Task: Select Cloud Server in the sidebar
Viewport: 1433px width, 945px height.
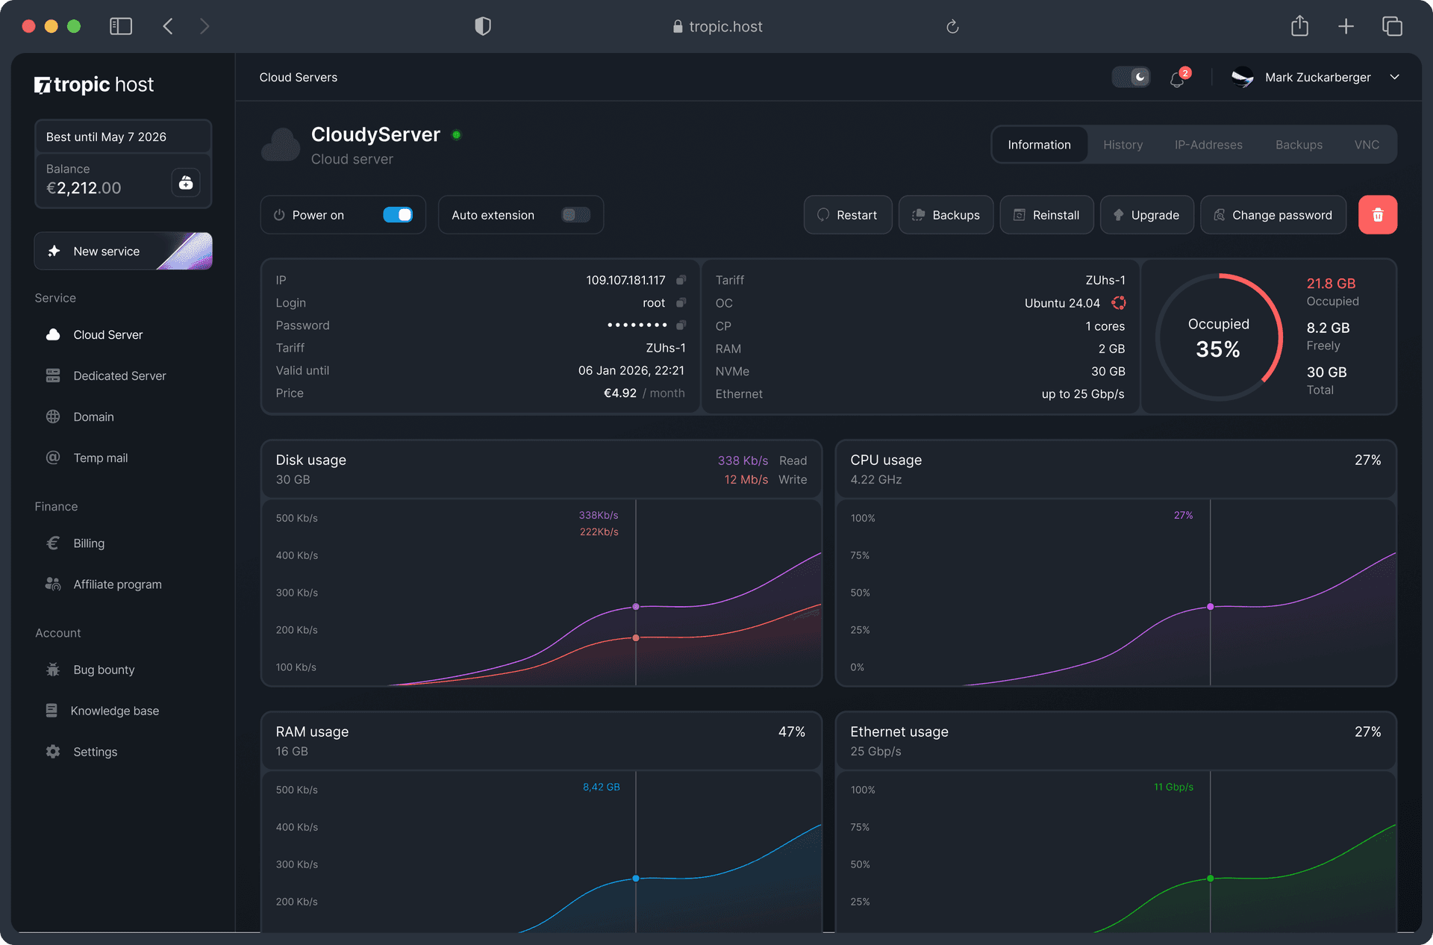Action: (107, 334)
